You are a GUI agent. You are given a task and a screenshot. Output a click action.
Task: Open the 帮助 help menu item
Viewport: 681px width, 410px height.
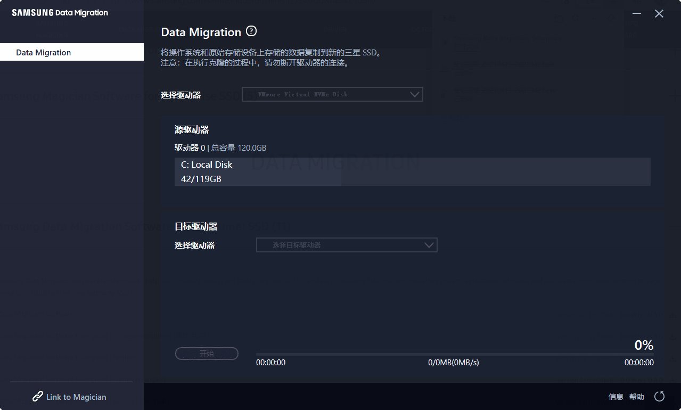[637, 396]
